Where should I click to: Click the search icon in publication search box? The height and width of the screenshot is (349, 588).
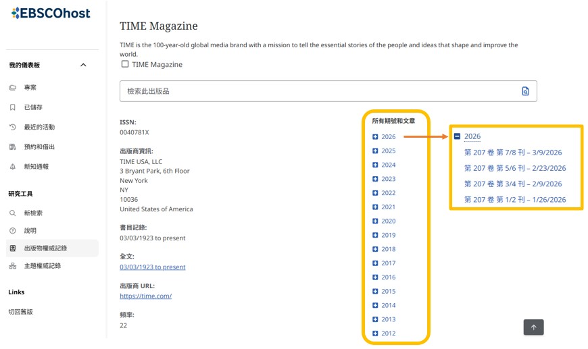525,91
